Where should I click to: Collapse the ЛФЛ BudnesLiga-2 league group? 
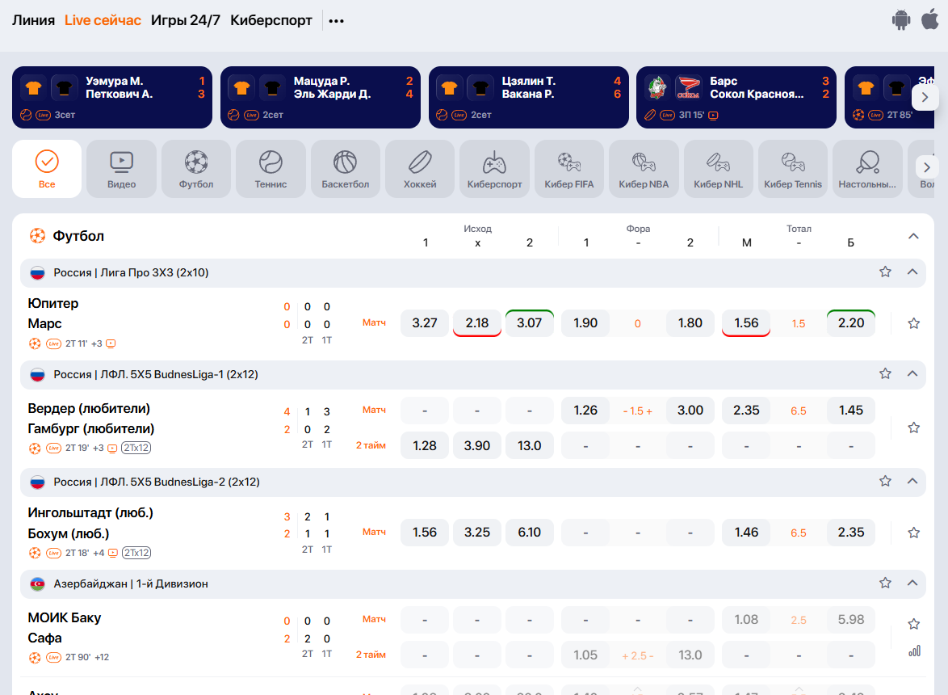click(912, 482)
